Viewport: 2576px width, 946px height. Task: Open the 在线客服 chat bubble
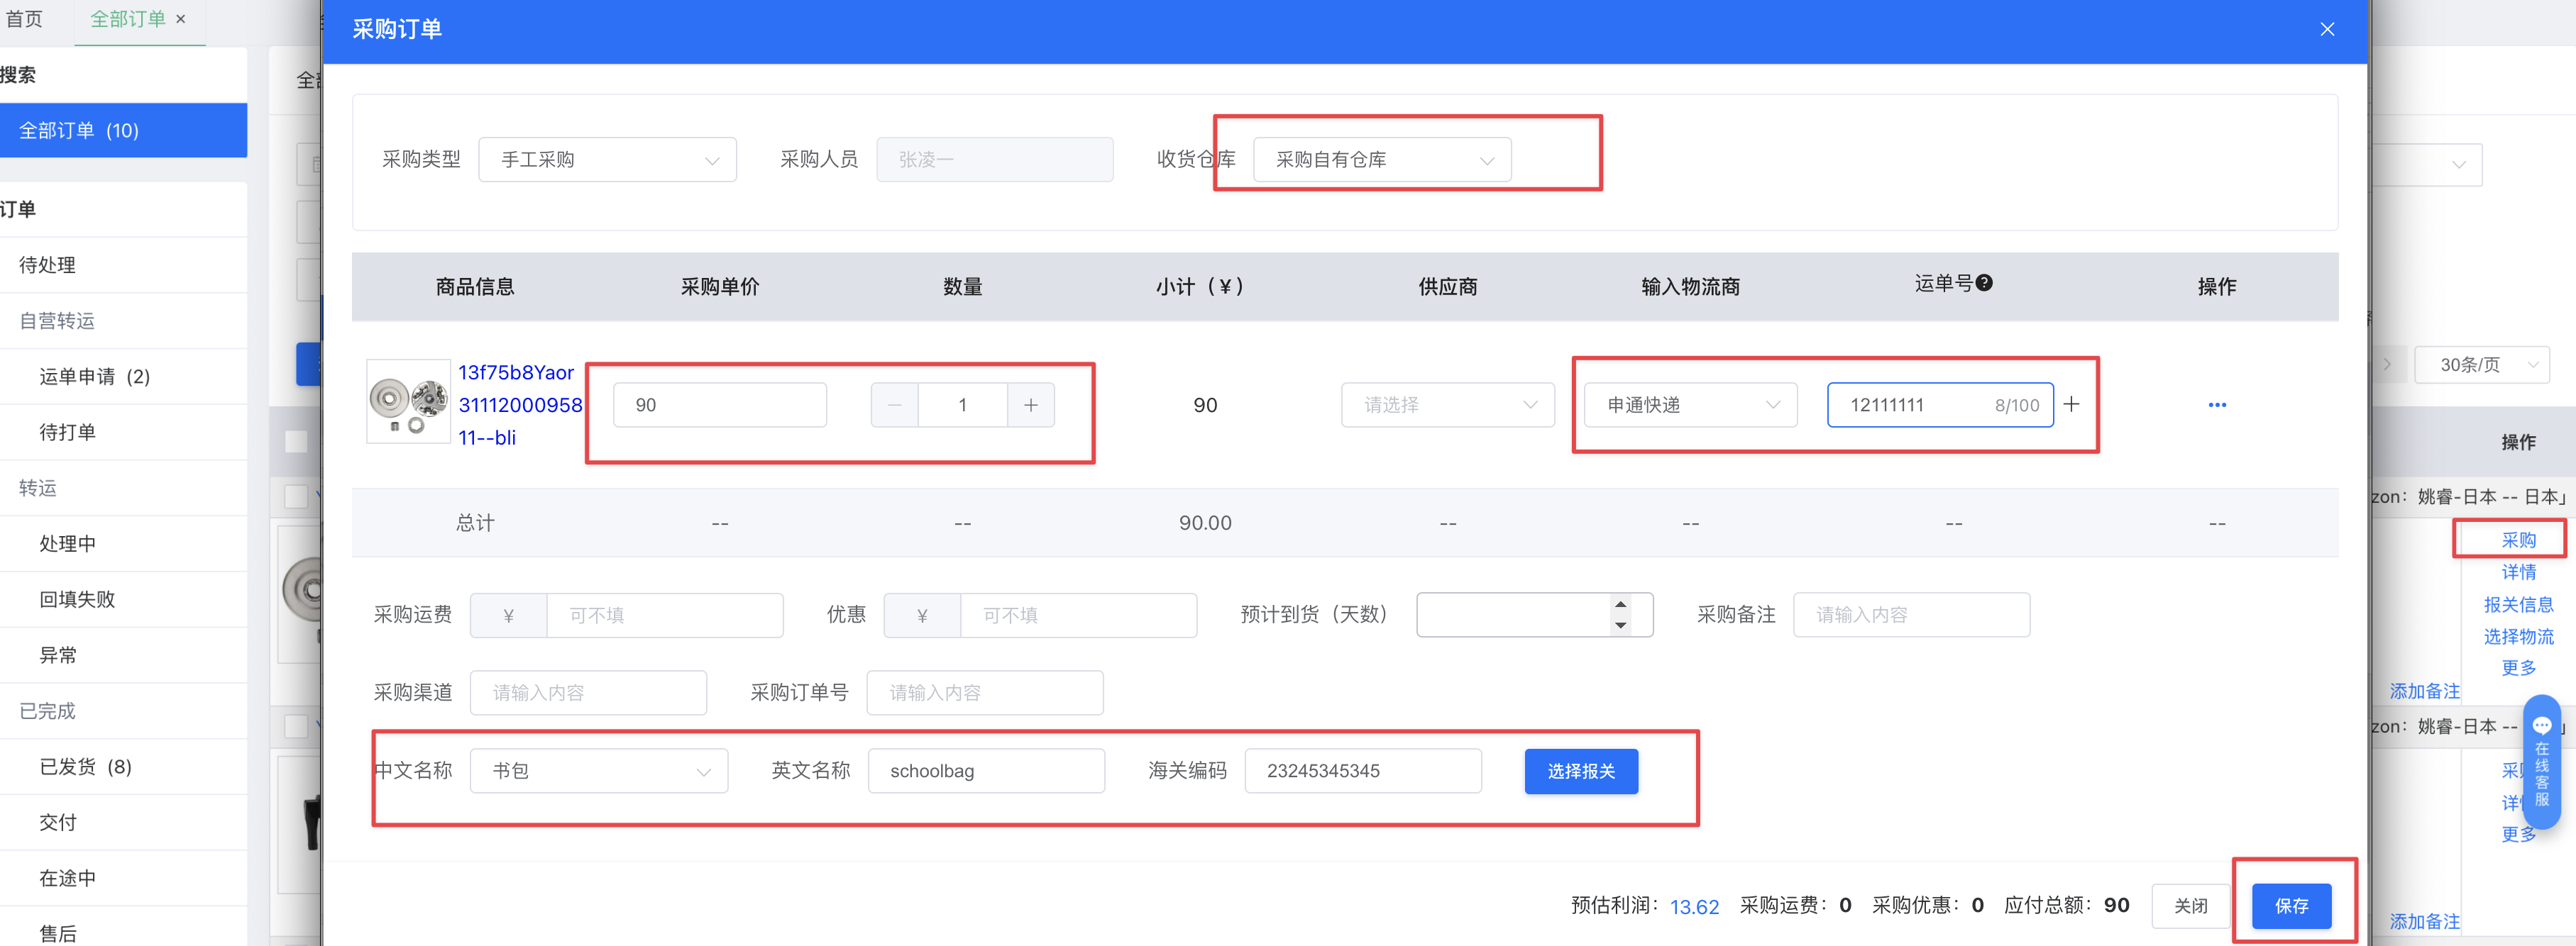click(2541, 759)
